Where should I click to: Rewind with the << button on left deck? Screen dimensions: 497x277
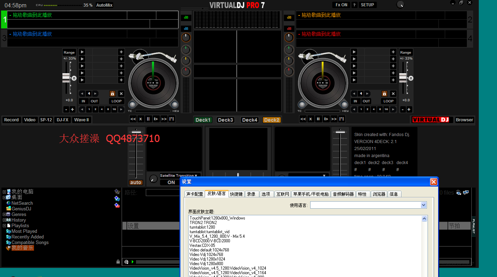[x=133, y=119]
